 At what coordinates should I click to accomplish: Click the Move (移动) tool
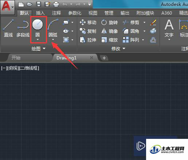[88, 22]
